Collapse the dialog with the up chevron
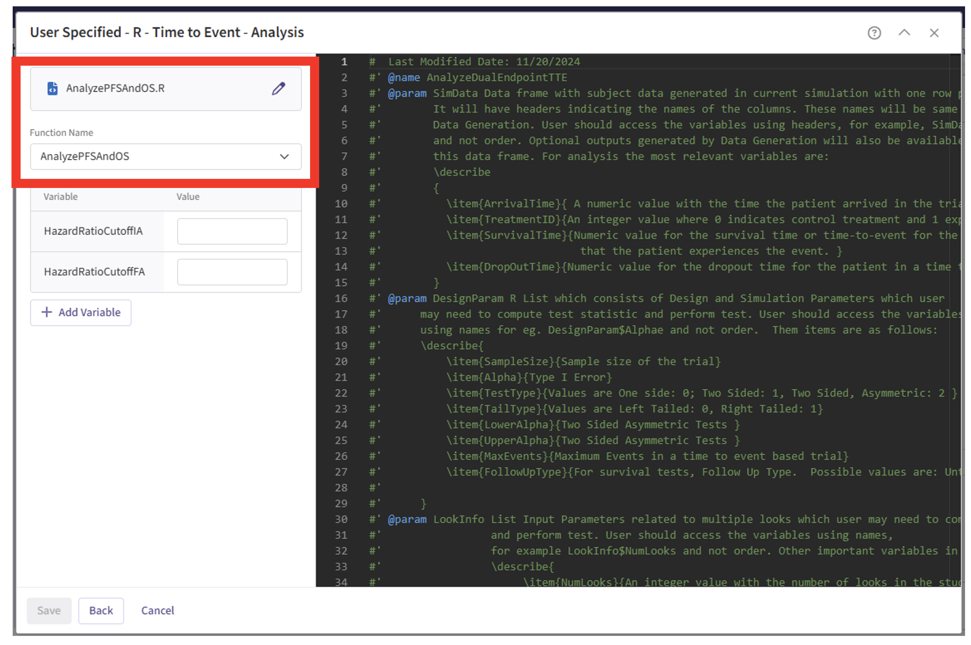 [904, 32]
